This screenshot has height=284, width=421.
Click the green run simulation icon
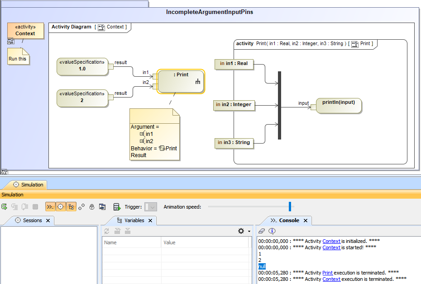[5, 207]
